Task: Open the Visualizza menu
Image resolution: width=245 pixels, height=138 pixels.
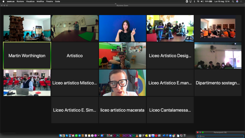Action: (30, 1)
